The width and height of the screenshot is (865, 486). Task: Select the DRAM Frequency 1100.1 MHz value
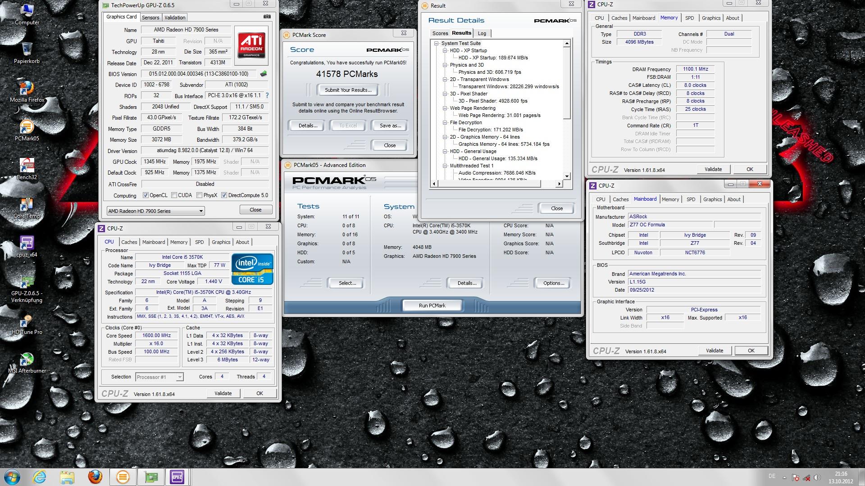click(x=695, y=69)
